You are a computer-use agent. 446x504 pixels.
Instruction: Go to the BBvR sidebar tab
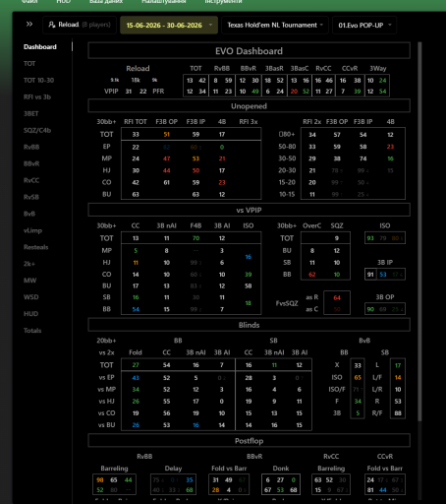pos(31,163)
